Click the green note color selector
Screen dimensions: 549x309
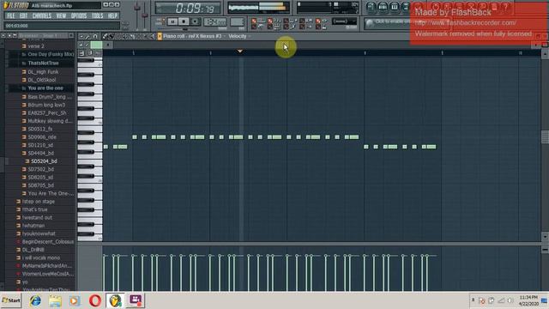96,45
